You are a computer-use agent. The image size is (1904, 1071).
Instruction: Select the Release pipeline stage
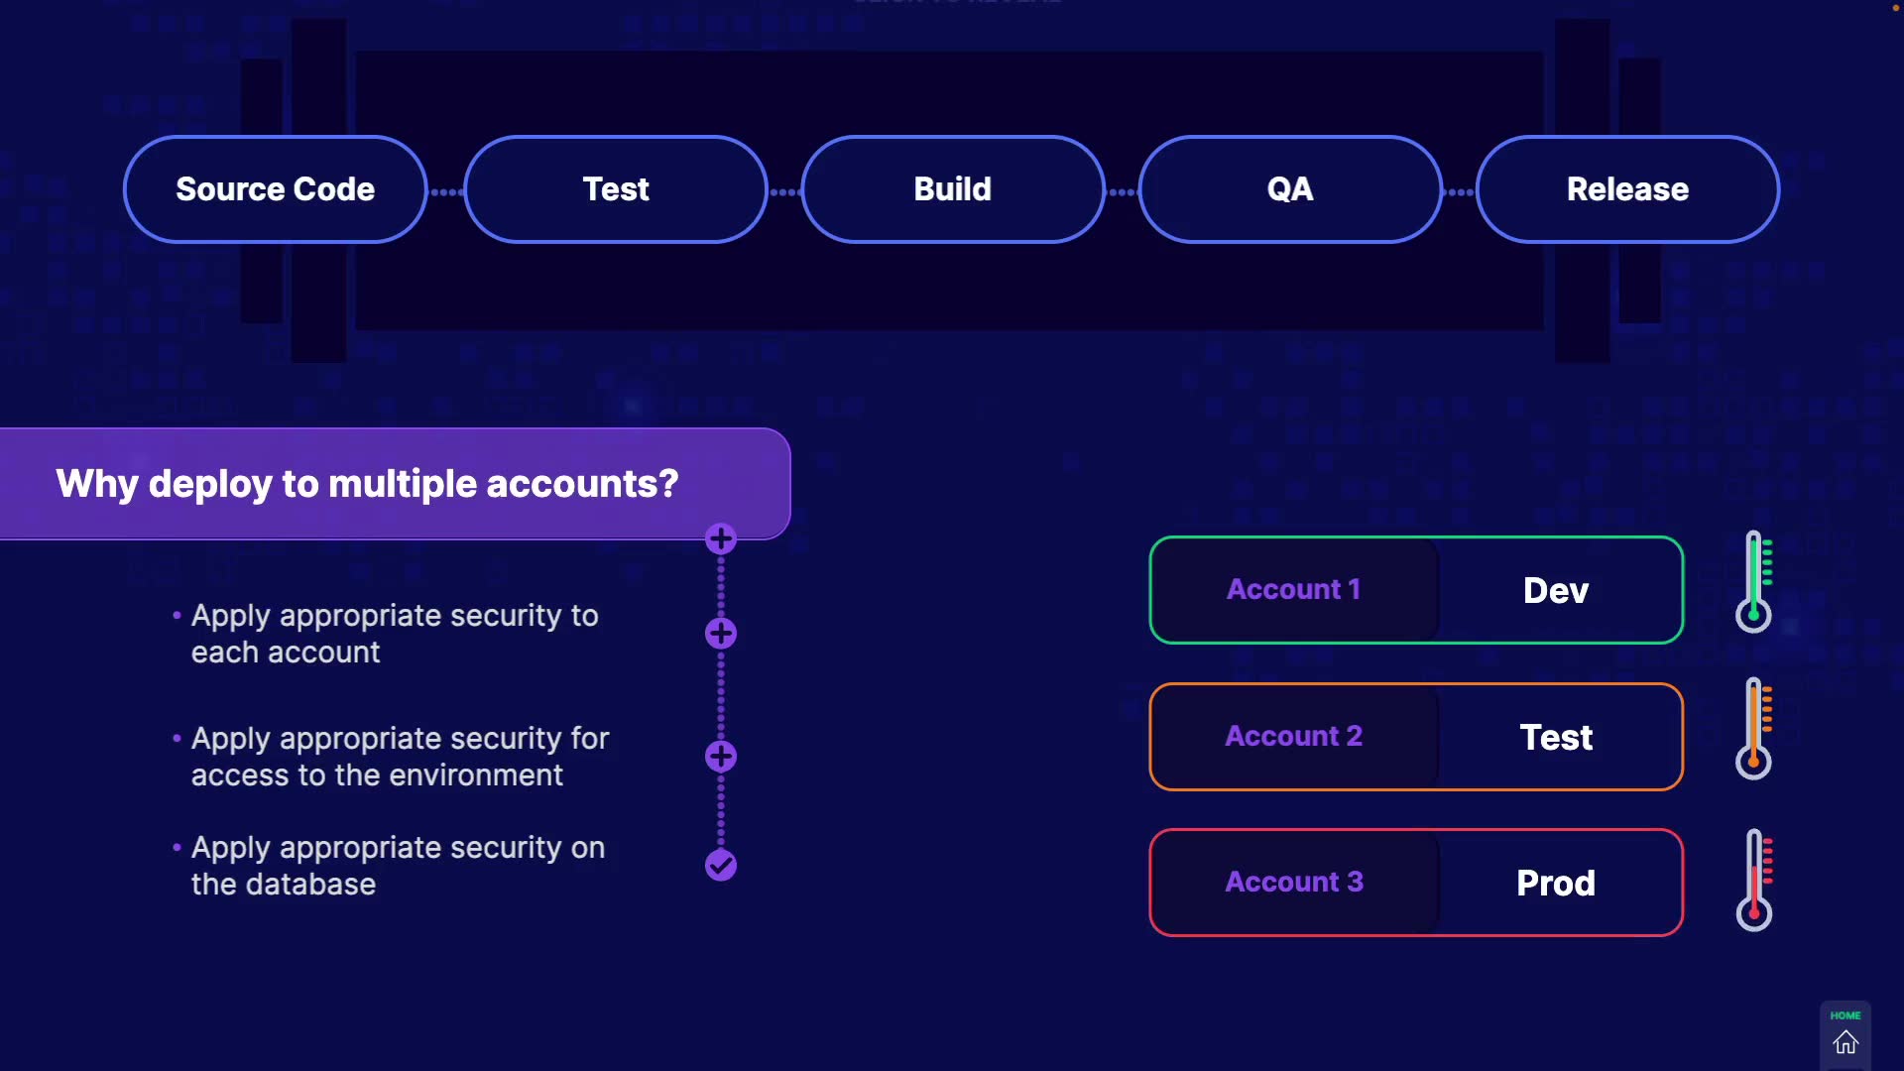(x=1627, y=189)
